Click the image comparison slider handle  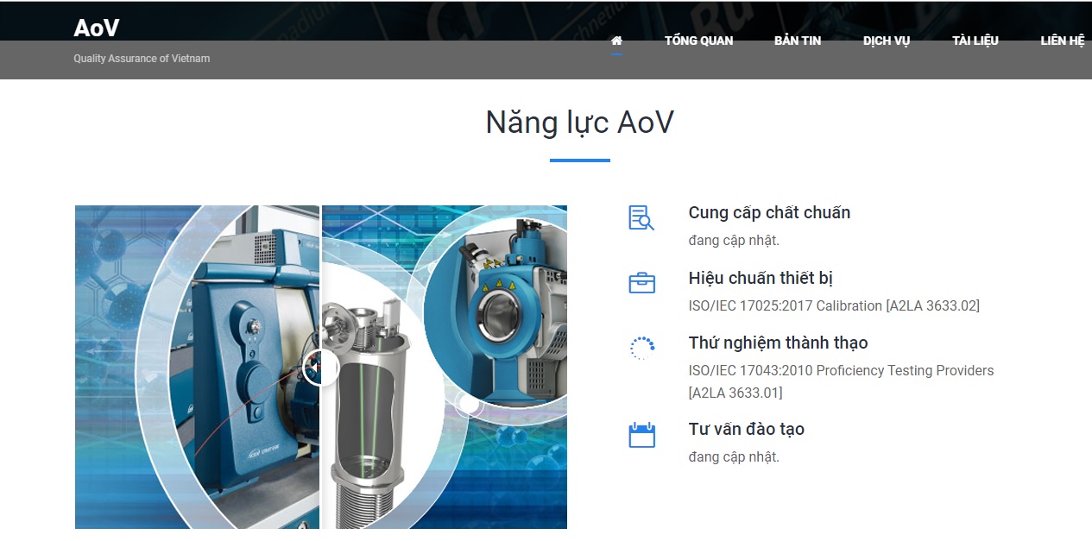click(320, 368)
